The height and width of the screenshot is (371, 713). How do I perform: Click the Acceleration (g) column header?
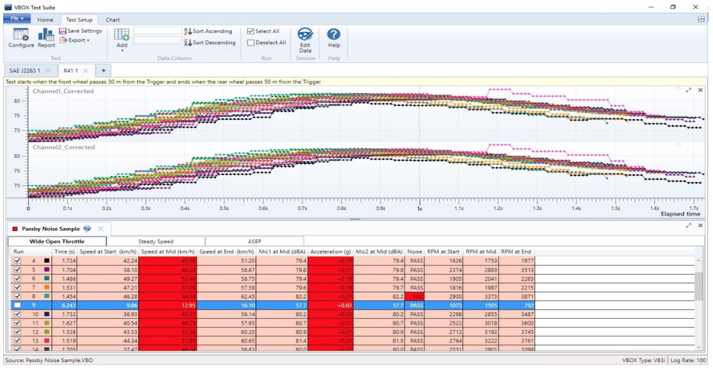(x=330, y=252)
